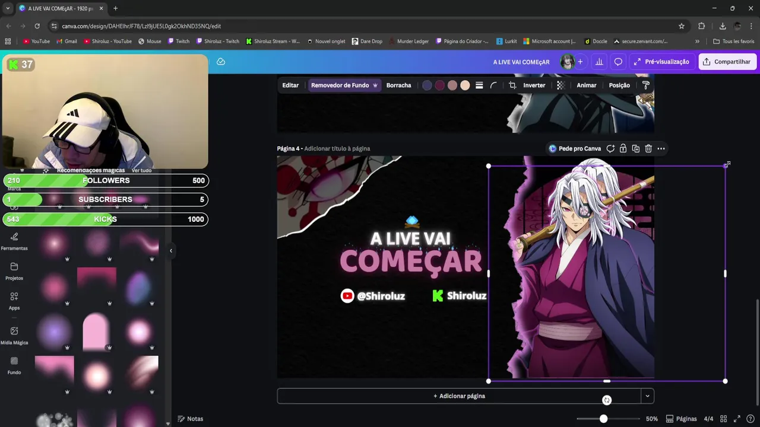Open the Notas notes panel
Viewport: 760px width, 427px height.
tap(191, 419)
